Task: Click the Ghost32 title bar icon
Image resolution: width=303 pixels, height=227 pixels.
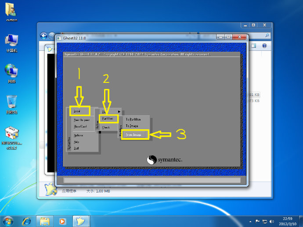Action: coord(59,38)
